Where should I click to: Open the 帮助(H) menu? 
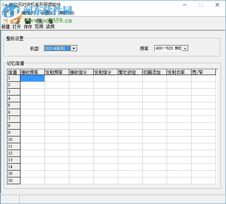click(x=67, y=13)
